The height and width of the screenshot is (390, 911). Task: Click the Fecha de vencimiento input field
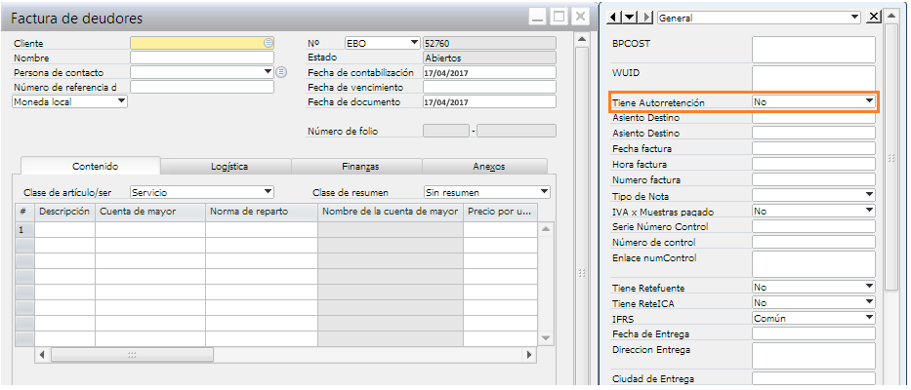[488, 87]
